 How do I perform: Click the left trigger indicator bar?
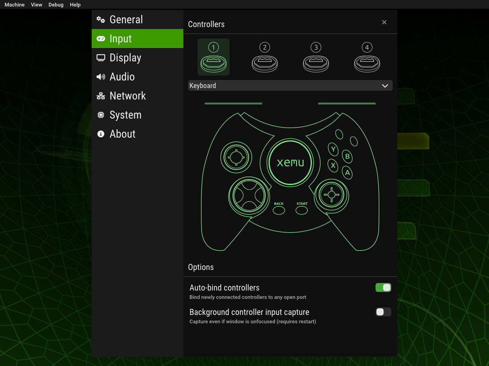[x=233, y=103]
